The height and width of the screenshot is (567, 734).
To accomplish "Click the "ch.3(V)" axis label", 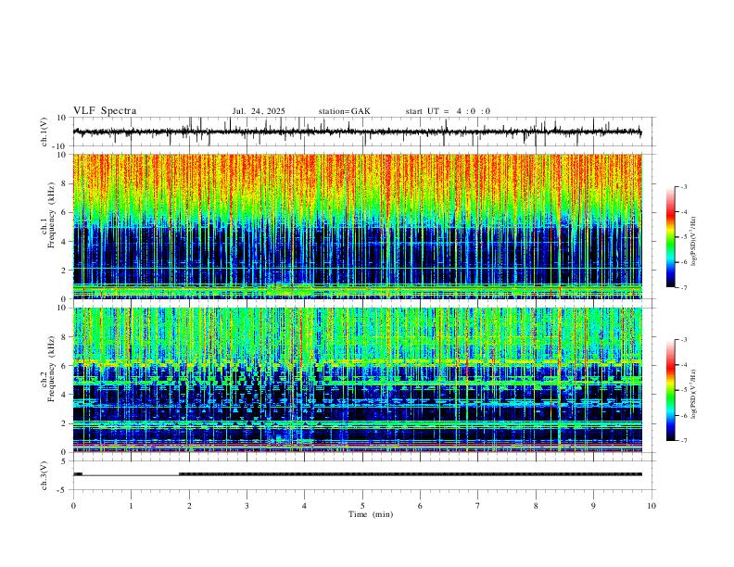I will coord(44,475).
